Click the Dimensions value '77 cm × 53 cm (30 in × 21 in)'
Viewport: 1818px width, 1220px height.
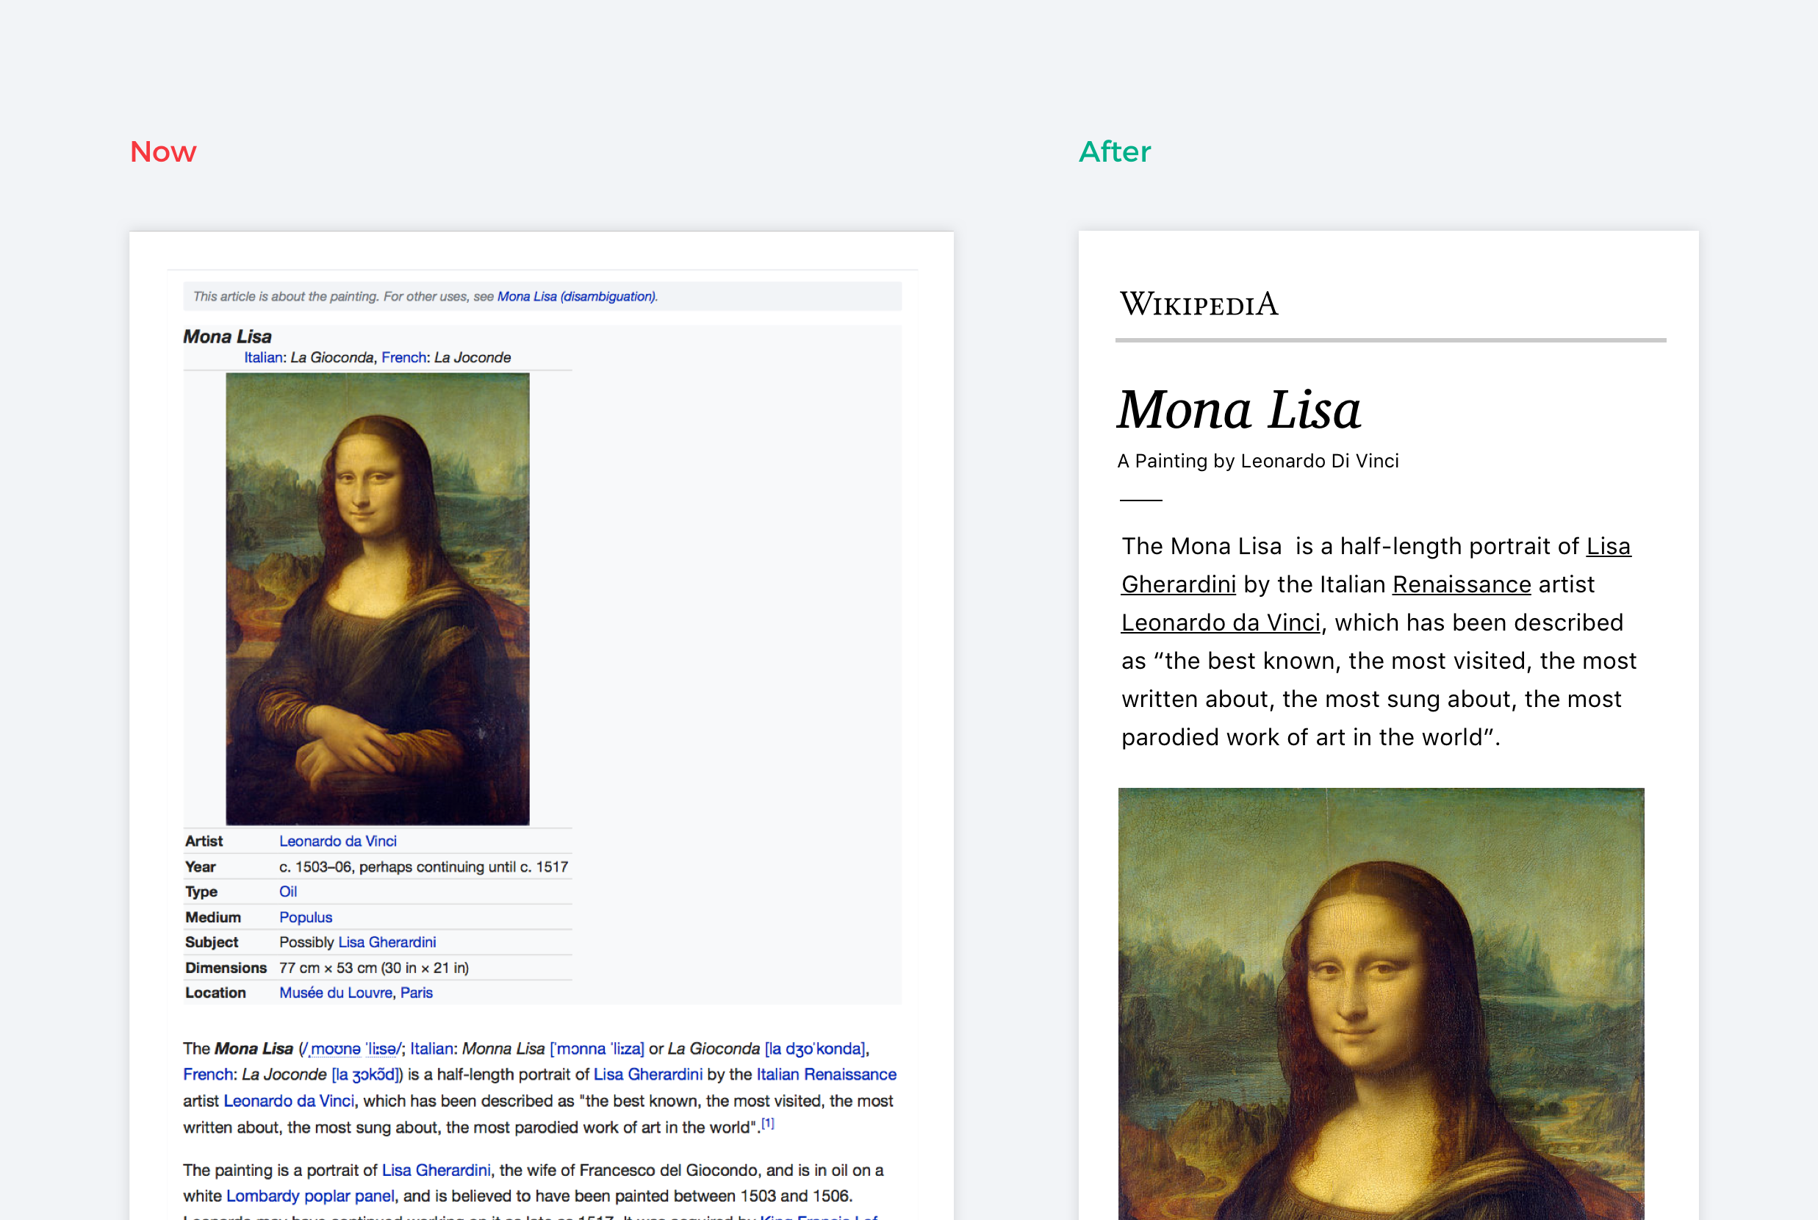point(374,968)
